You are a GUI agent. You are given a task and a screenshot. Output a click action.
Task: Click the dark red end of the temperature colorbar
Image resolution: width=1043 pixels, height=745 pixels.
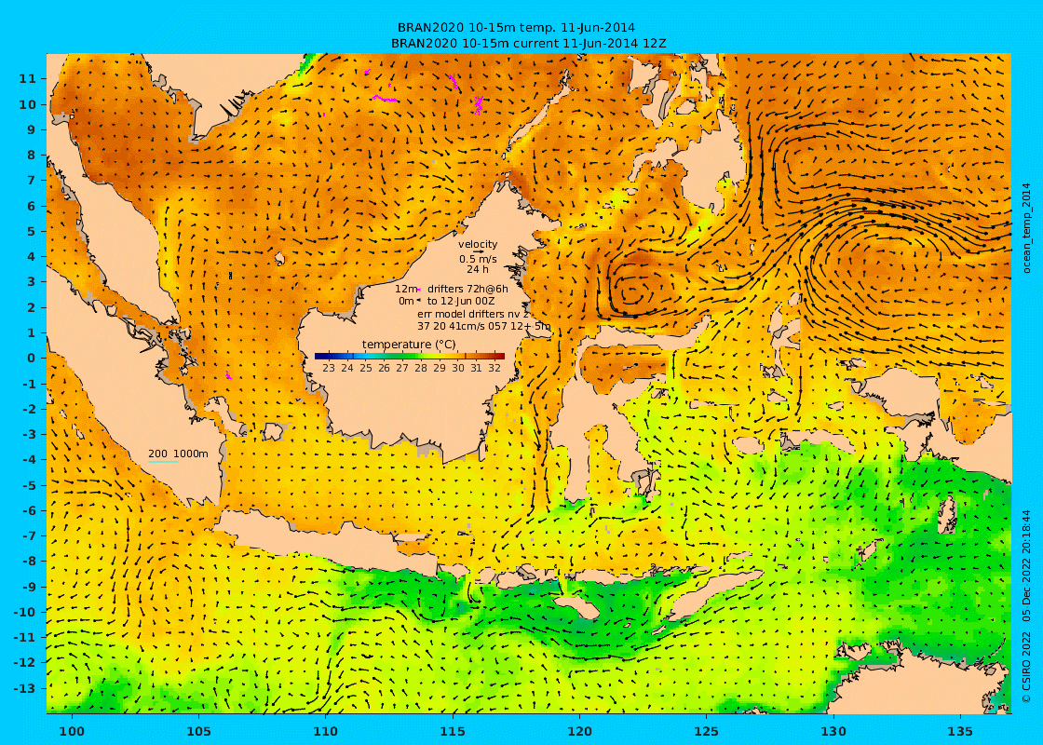click(x=499, y=357)
